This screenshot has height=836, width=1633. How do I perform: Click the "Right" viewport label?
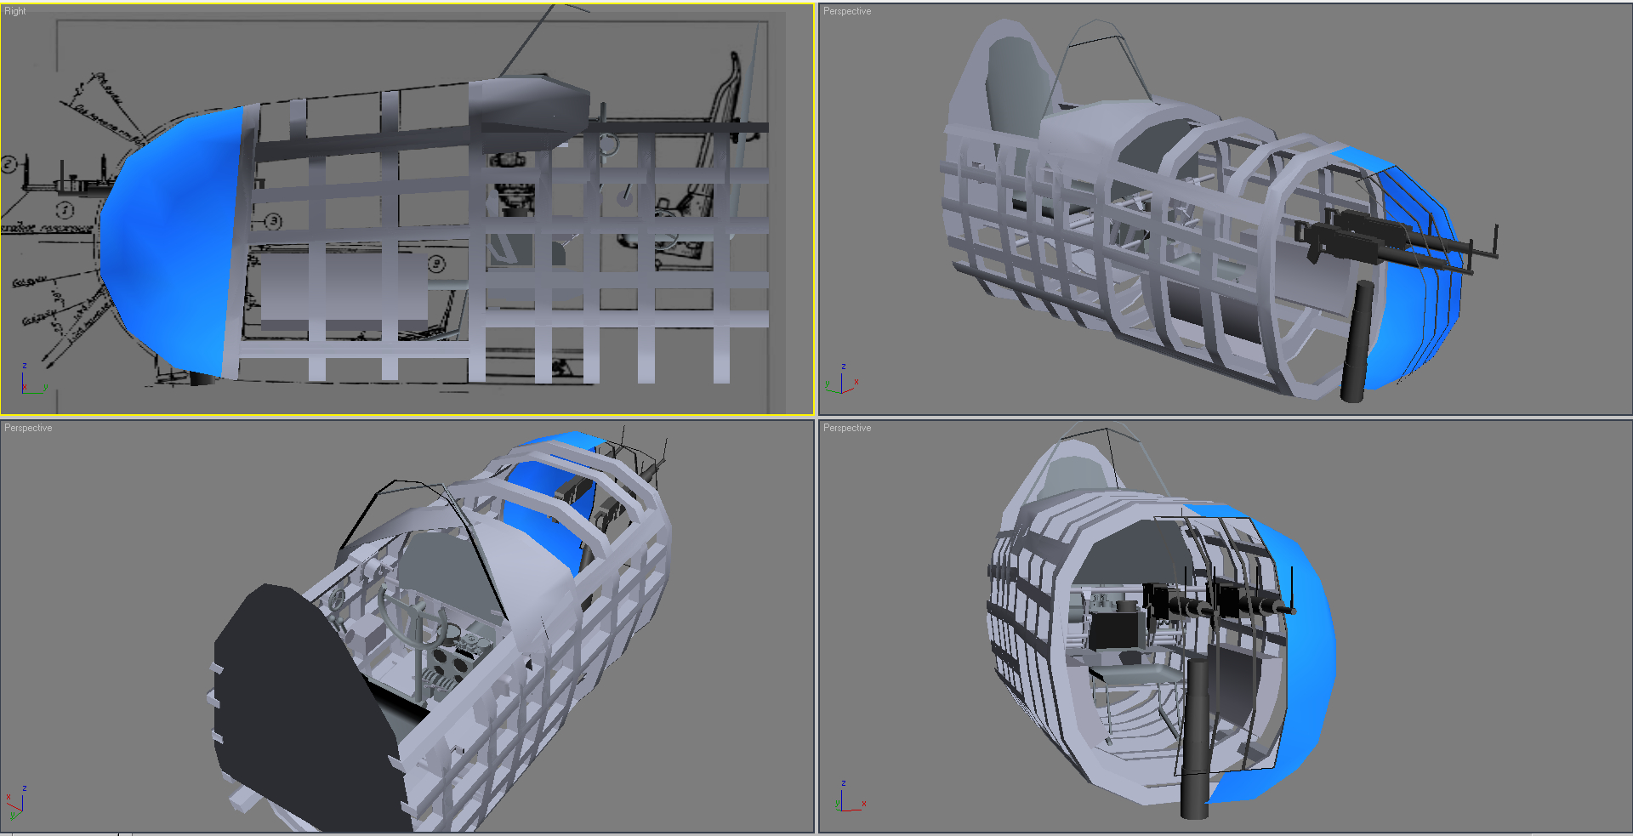click(x=15, y=11)
